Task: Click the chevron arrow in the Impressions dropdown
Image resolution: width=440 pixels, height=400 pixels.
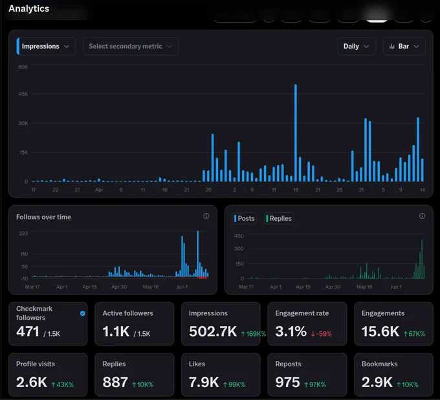Action: tap(67, 47)
